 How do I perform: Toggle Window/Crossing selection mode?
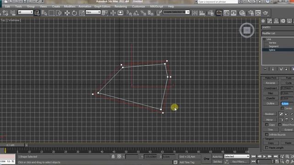59,13
